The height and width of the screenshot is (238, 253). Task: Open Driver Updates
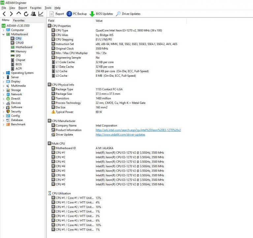pos(128,14)
